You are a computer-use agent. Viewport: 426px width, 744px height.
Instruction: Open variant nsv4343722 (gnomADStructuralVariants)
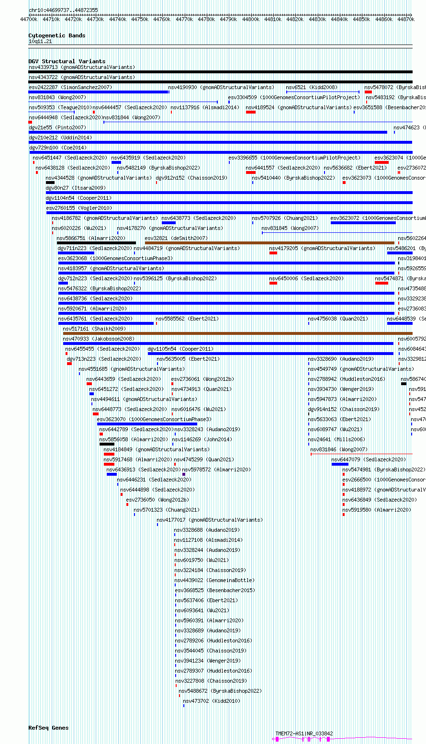[x=82, y=77]
